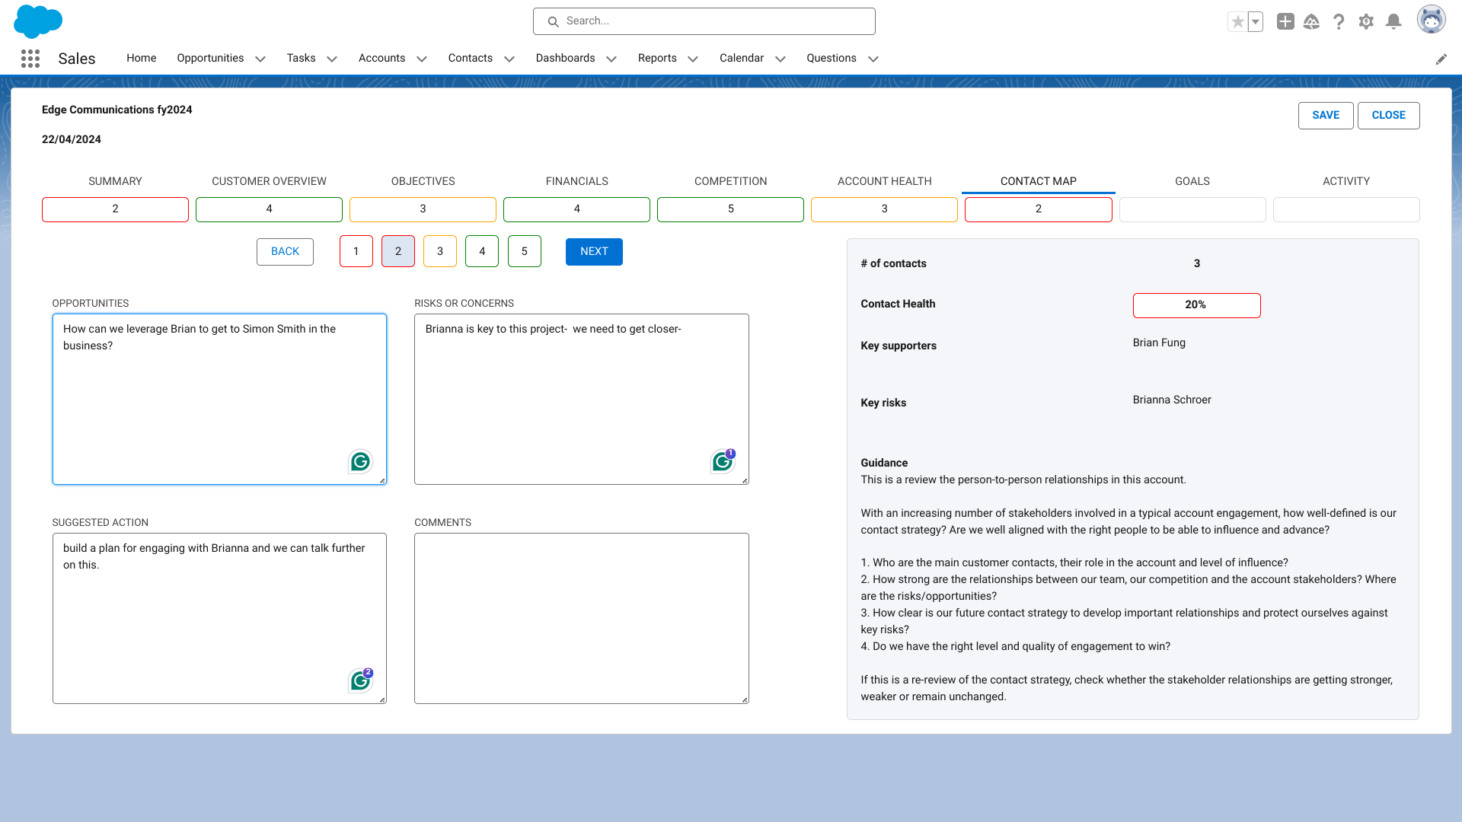Expand the Dashboards nav dropdown chevron
1462x822 pixels.
click(611, 59)
